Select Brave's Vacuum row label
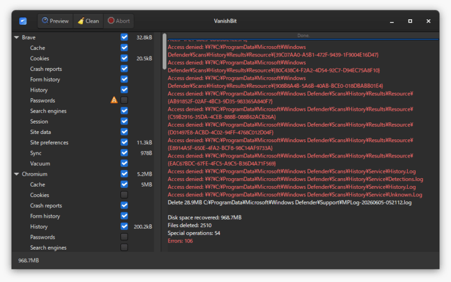 pos(40,163)
